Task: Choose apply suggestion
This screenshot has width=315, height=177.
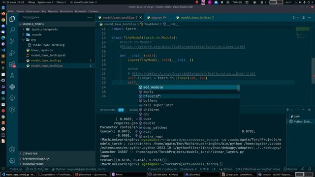Action: [x=189, y=92]
